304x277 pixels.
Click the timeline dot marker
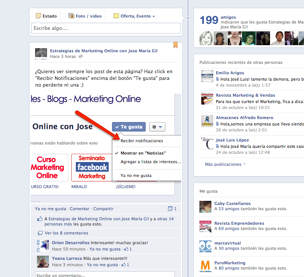(x=188, y=18)
